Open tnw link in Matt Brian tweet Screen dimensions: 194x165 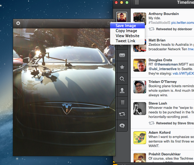tap(191, 49)
